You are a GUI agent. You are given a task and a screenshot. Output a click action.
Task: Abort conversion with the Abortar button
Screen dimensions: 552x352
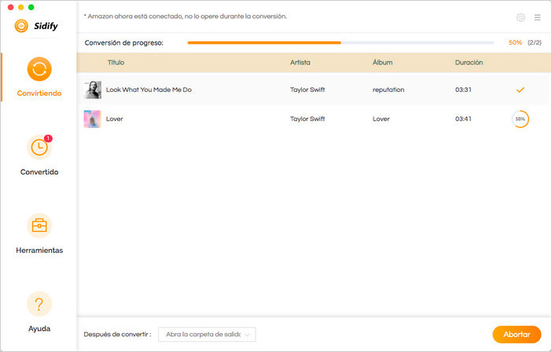coord(517,335)
